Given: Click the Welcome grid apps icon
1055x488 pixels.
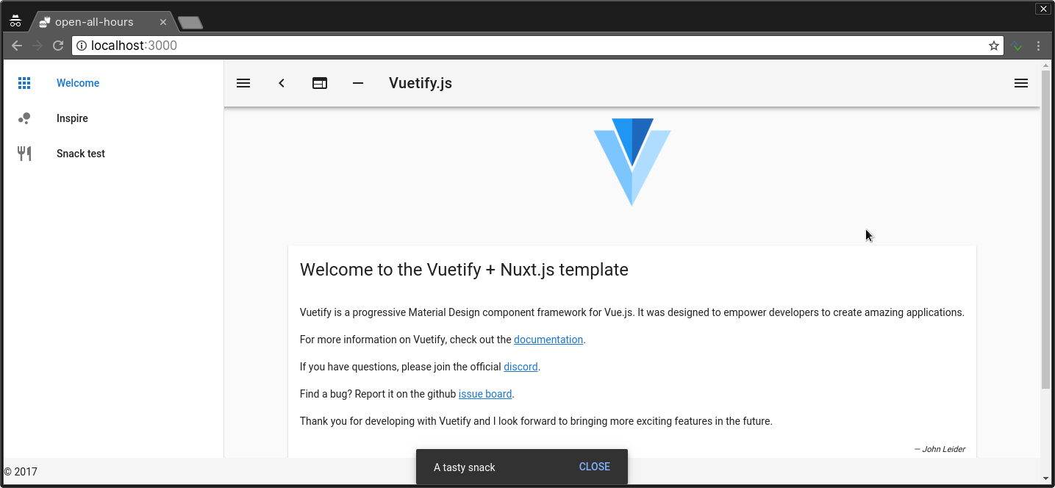Looking at the screenshot, I should point(24,83).
